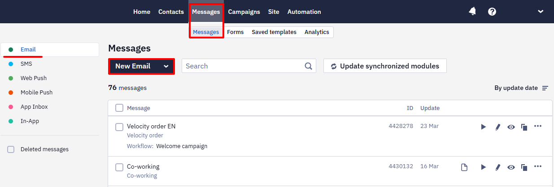Switch to the Analytics sub-tab
Image resolution: width=554 pixels, height=187 pixels.
317,32
